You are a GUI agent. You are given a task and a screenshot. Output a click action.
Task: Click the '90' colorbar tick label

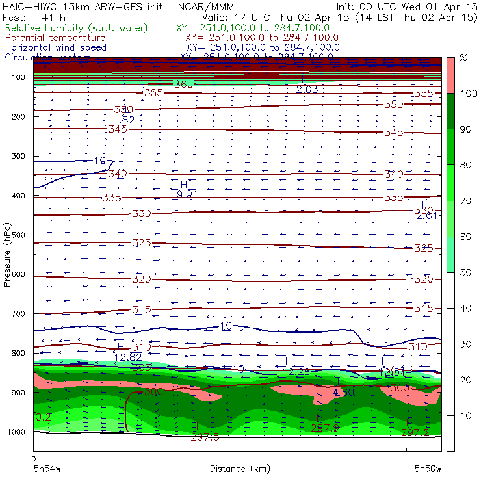[465, 129]
